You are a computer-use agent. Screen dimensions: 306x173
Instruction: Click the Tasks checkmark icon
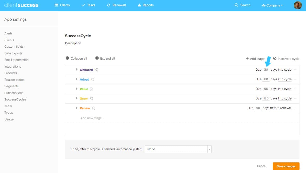coord(83,5)
